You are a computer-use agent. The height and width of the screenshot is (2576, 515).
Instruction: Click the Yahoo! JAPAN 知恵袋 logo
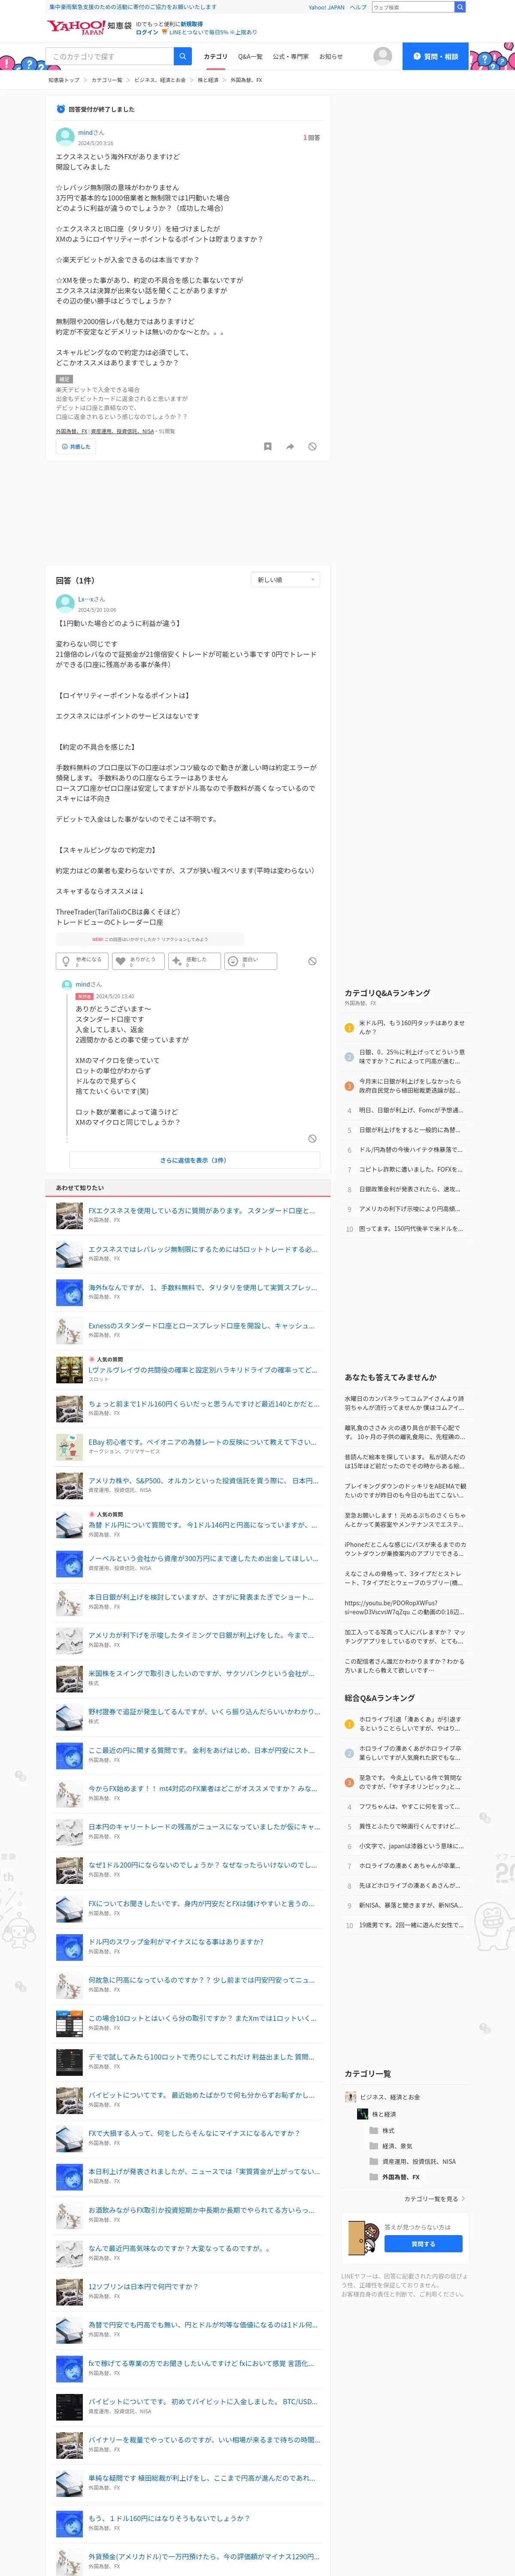coord(89,27)
